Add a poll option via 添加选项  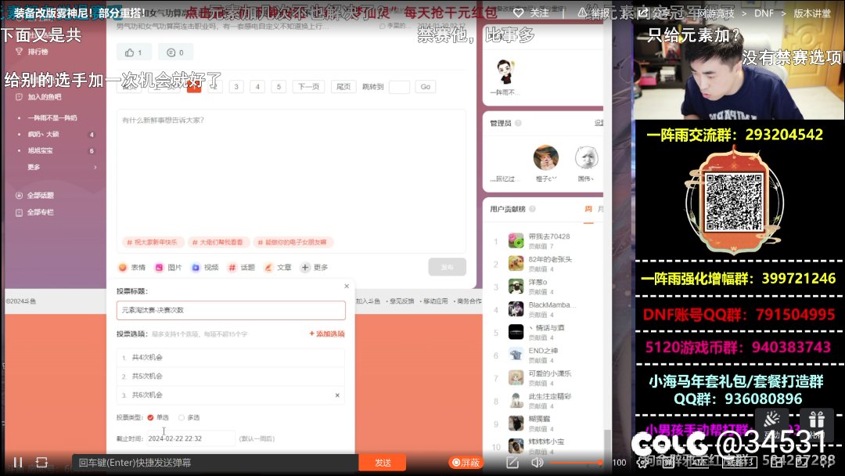pos(327,334)
